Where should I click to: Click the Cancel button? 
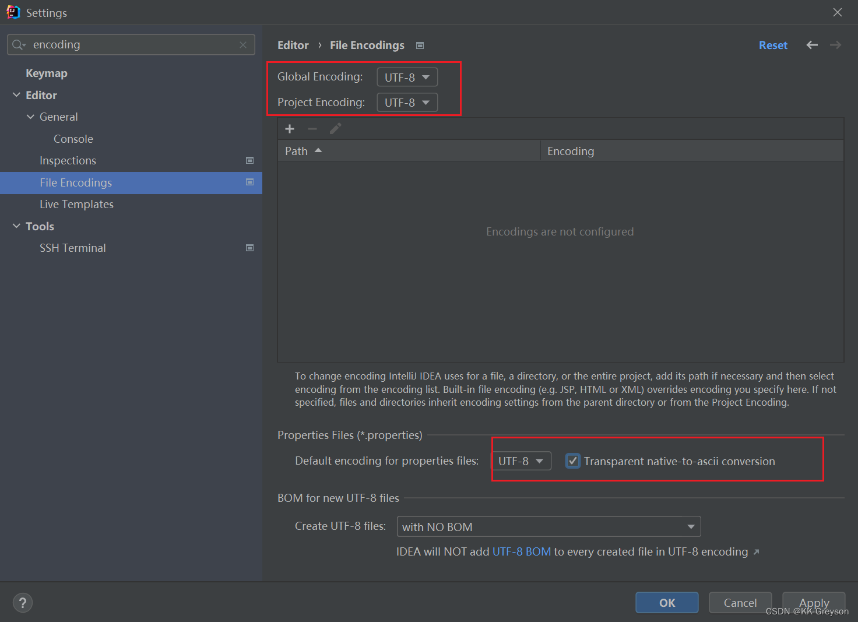point(740,603)
